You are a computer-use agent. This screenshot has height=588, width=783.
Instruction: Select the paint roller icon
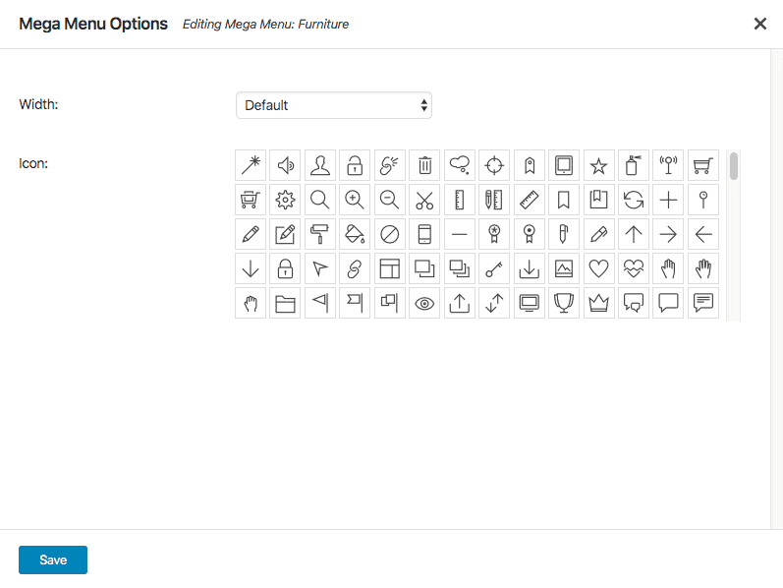[320, 234]
